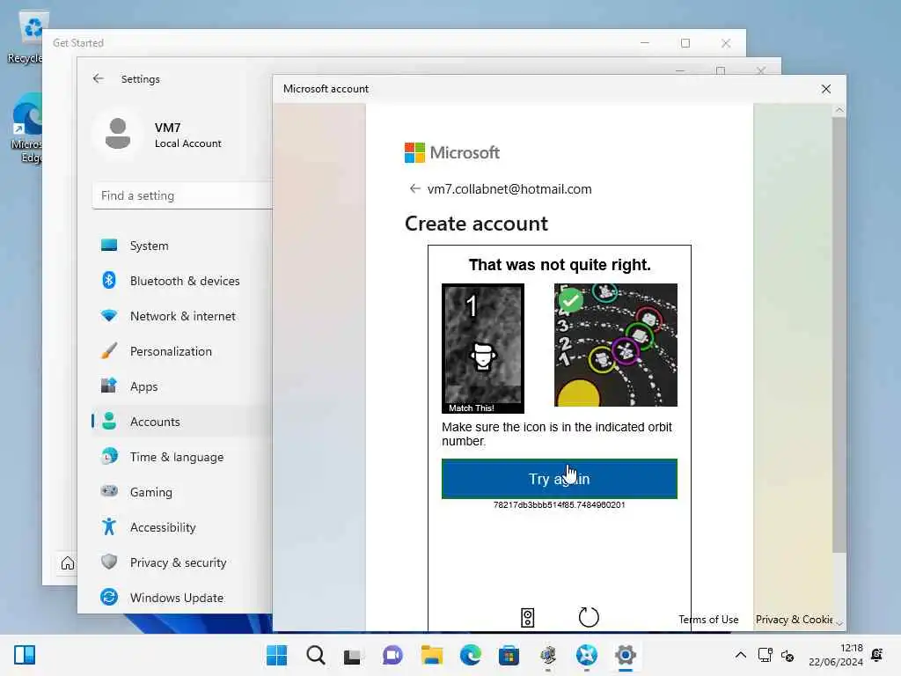Image resolution: width=901 pixels, height=676 pixels.
Task: Click the restart challenge circular arrow icon
Action: [x=589, y=617]
